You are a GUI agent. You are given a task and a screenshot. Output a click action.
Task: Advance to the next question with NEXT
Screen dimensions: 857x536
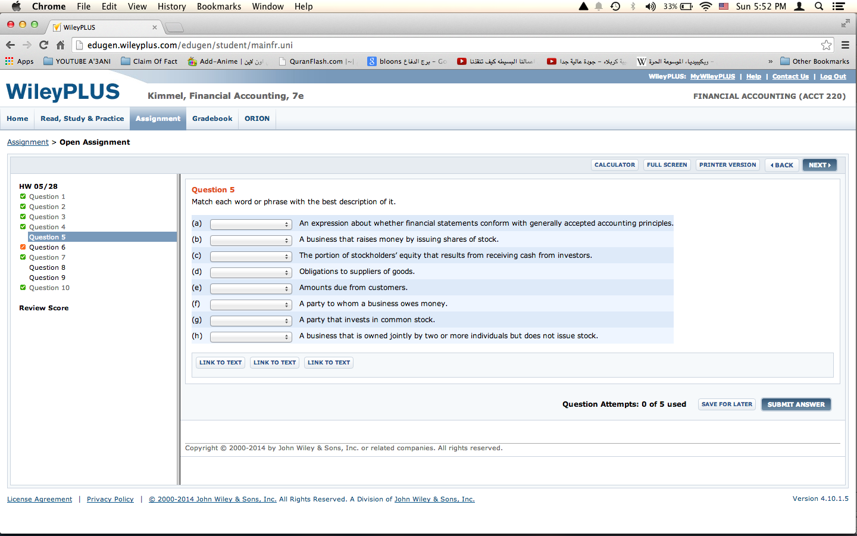pyautogui.click(x=820, y=165)
